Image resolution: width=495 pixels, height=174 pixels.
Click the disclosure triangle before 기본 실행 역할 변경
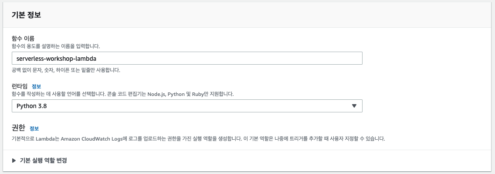pyautogui.click(x=14, y=161)
